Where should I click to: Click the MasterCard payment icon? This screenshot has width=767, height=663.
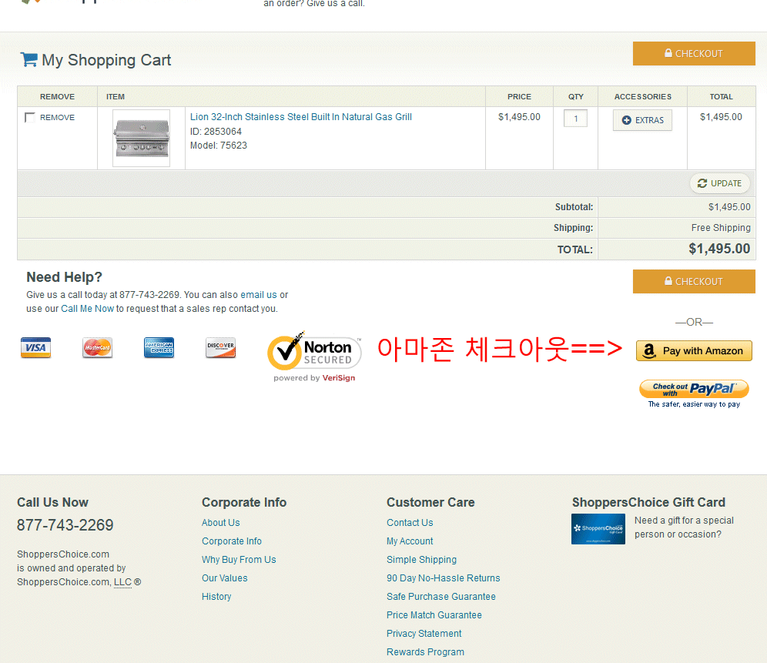(x=97, y=348)
